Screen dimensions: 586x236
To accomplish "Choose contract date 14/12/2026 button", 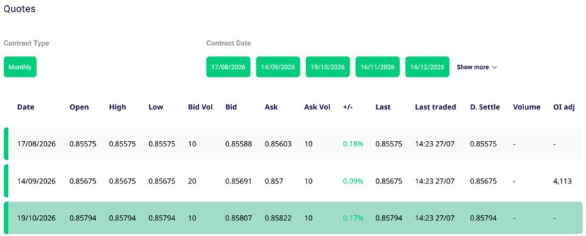I will pos(427,67).
